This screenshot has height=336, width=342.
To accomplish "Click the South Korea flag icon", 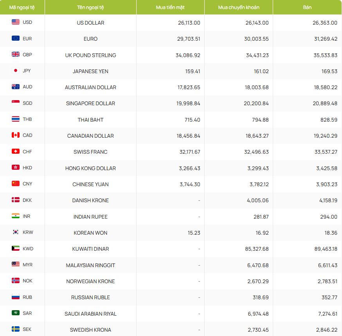I will pos(16,232).
